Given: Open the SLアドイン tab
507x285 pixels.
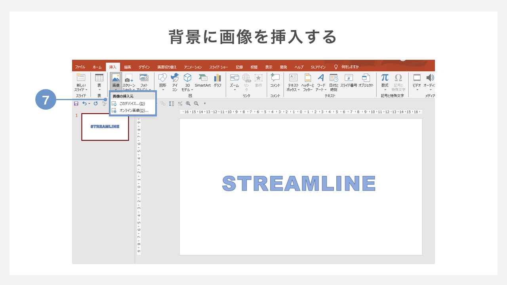Looking at the screenshot, I should point(318,67).
